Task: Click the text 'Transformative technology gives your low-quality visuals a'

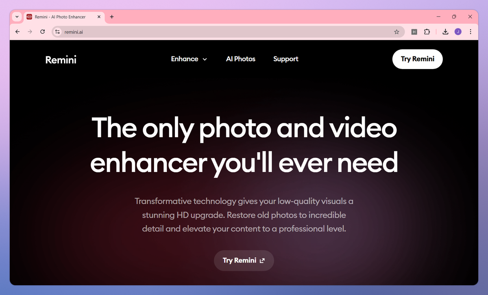Action: [x=244, y=201]
